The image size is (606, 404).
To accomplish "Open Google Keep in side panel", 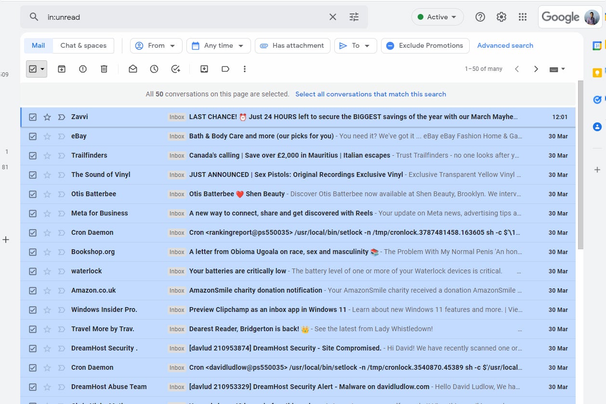I will click(597, 73).
